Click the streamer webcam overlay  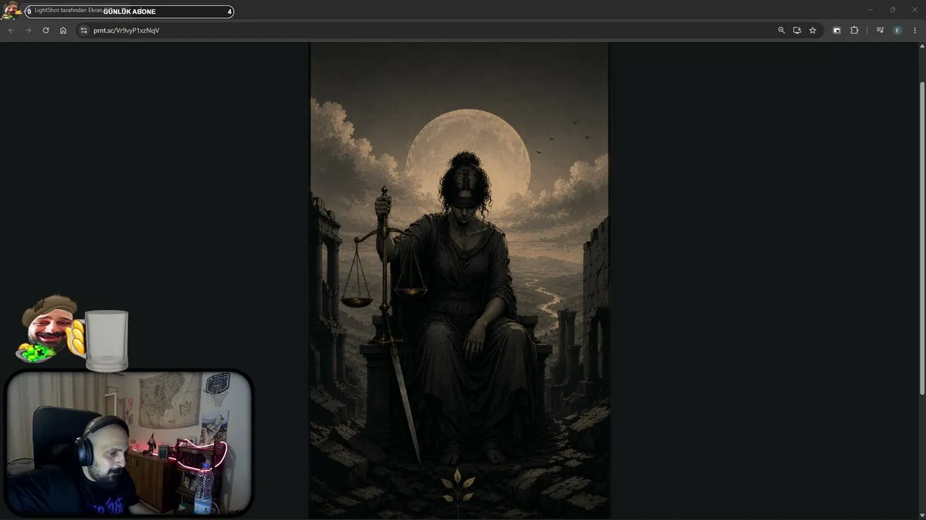pos(129,443)
